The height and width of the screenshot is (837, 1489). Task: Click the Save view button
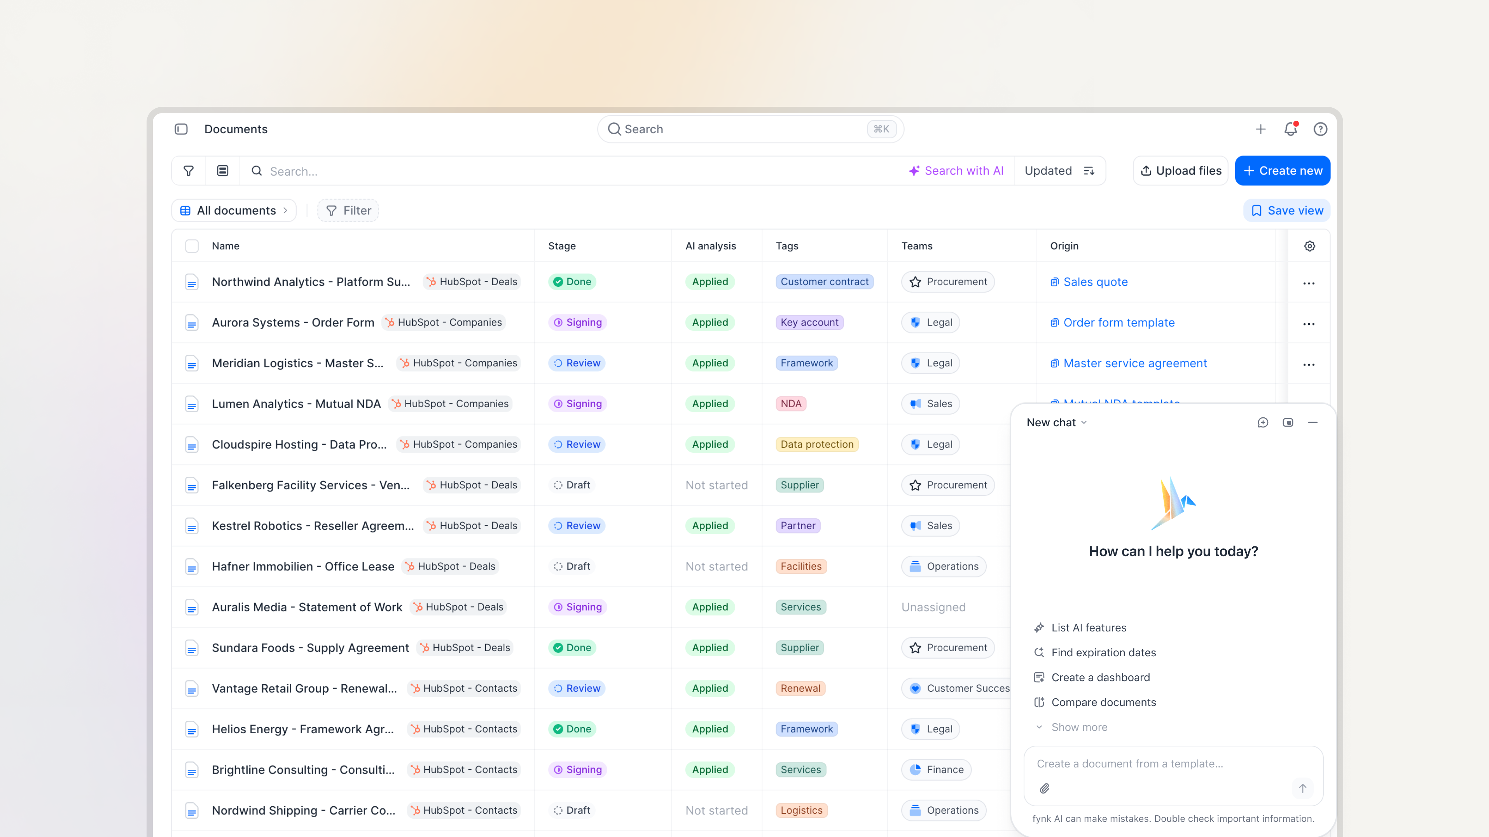(x=1287, y=211)
